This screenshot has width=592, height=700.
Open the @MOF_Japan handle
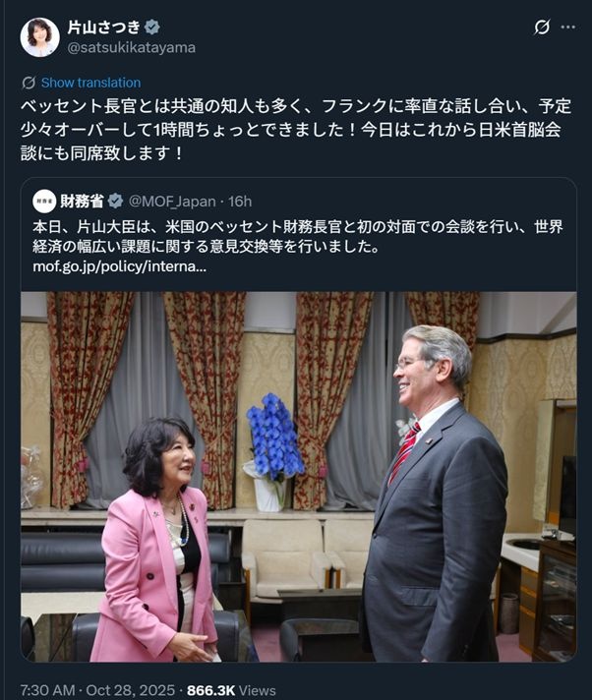click(172, 202)
